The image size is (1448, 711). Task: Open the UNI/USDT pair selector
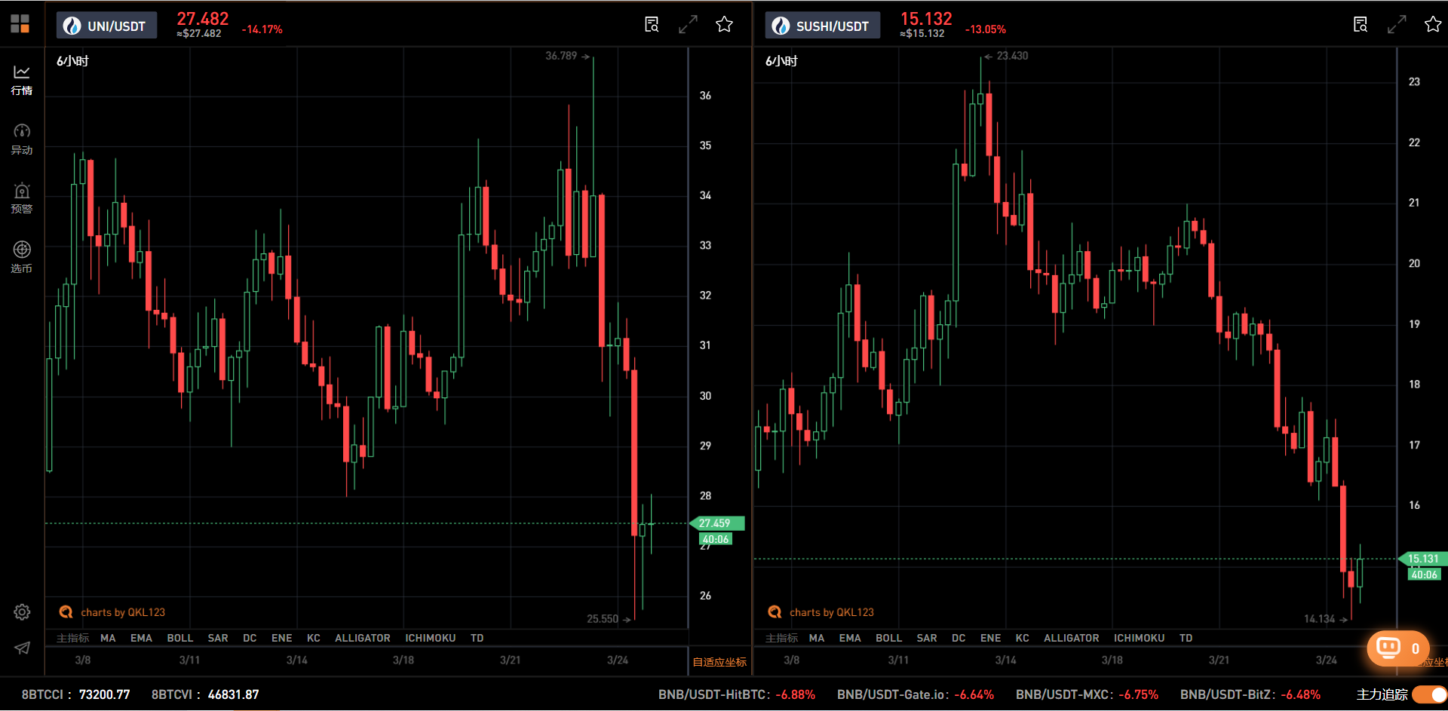click(x=106, y=26)
